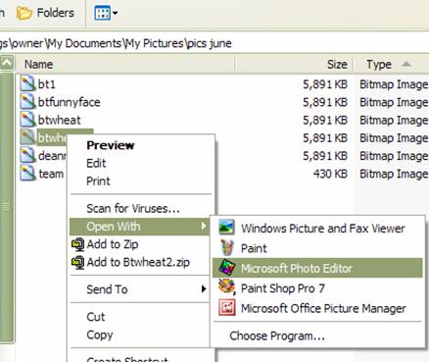Click the btfunnyface bitmap file icon

[27, 102]
